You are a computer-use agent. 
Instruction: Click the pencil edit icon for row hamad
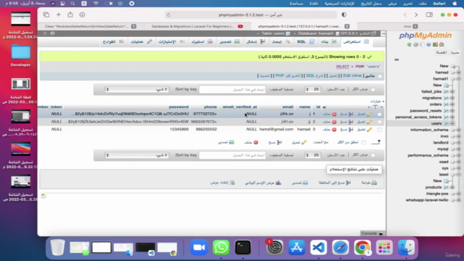[x=369, y=129]
